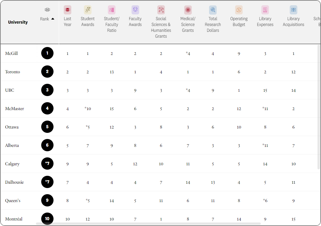Click Calgary's *7 rank badge
This screenshot has width=321, height=226.
[47, 164]
